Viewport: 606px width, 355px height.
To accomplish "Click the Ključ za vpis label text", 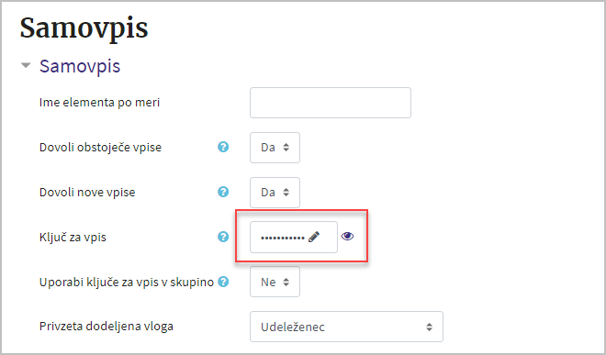I will coord(73,237).
